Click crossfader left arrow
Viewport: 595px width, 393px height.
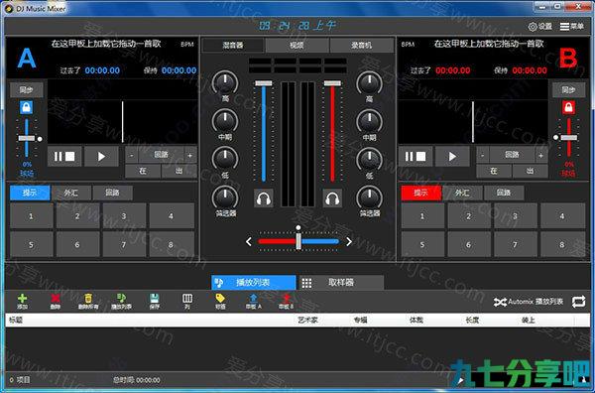pos(249,241)
